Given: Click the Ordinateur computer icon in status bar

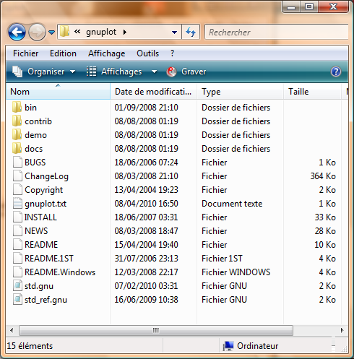Looking at the screenshot, I should pyautogui.click(x=228, y=346).
